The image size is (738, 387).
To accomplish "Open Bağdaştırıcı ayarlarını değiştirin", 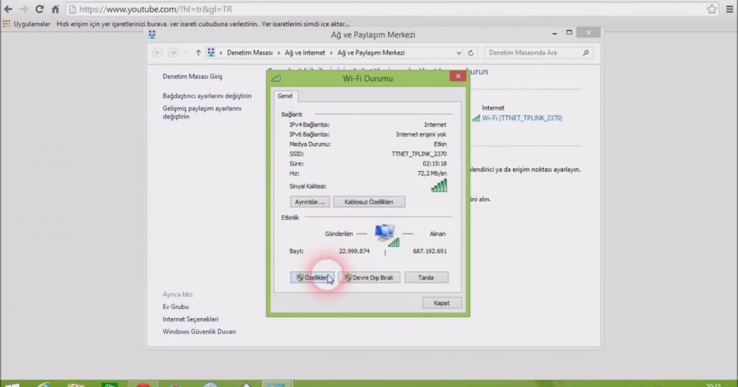I will (207, 96).
